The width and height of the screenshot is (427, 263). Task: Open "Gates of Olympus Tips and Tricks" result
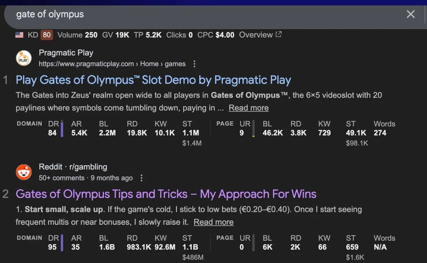pos(166,194)
